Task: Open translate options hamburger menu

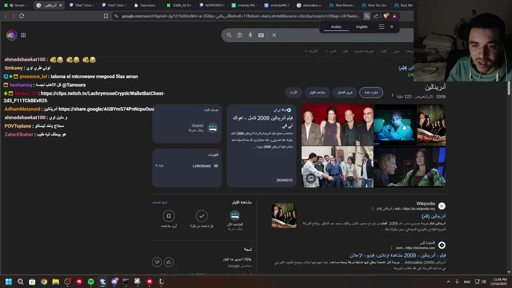Action: point(382,27)
